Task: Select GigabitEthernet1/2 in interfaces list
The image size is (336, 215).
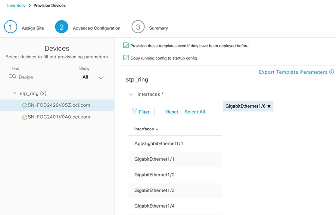Action: tap(155, 175)
